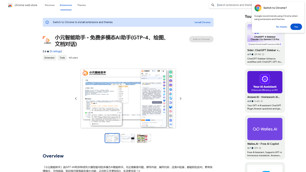The image size is (306, 172).
Task: Dismiss the popup with No thanks
Action: 281,27
